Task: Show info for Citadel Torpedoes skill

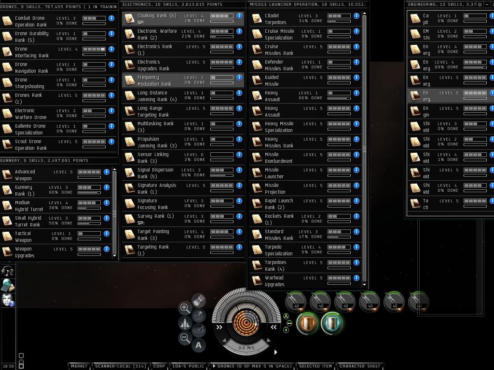Action: (357, 16)
